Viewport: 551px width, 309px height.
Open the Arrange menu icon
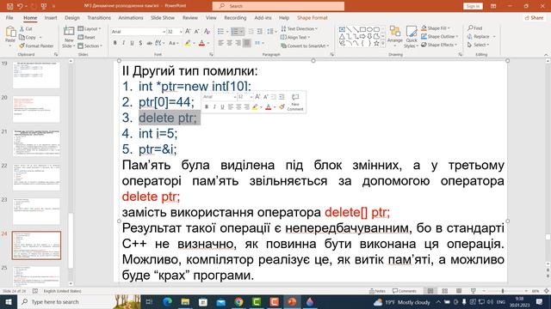point(395,36)
